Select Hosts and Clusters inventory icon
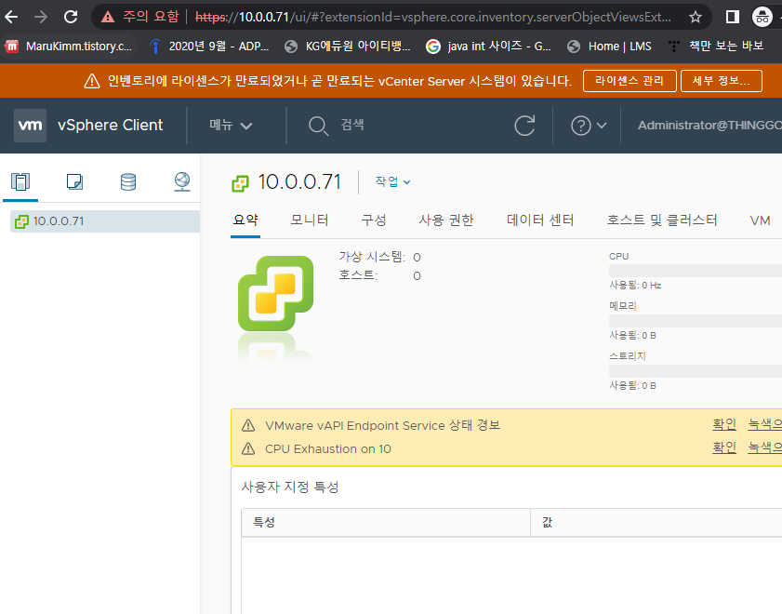The image size is (782, 614). click(20, 182)
